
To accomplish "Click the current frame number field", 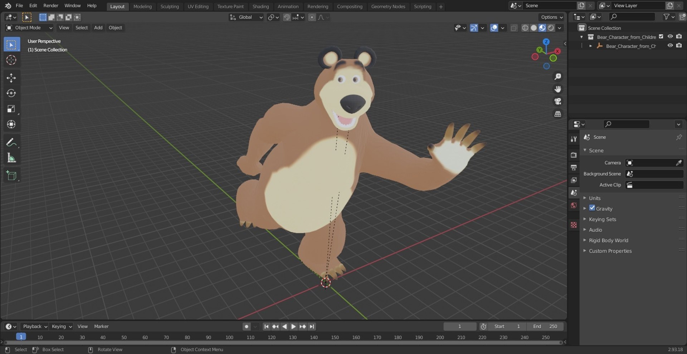I will coord(460,326).
